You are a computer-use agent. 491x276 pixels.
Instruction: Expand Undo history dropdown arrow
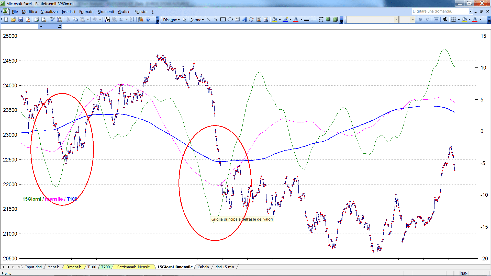[100, 19]
